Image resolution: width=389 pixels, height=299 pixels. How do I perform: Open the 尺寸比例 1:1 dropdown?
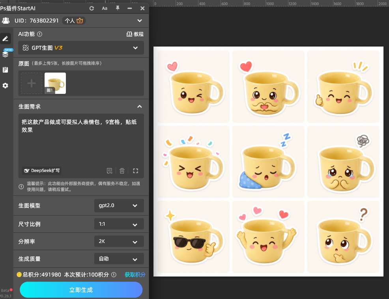(119, 224)
